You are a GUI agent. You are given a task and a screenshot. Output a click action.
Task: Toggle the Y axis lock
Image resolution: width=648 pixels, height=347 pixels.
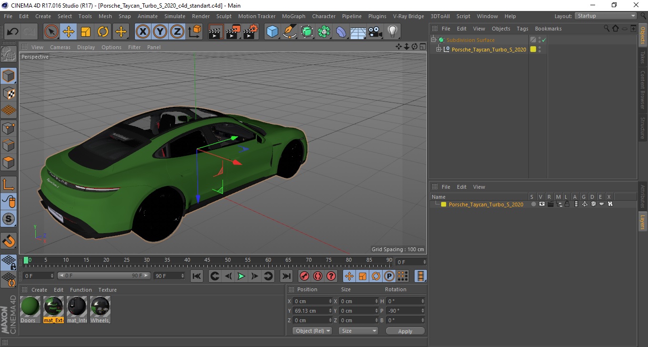click(160, 32)
